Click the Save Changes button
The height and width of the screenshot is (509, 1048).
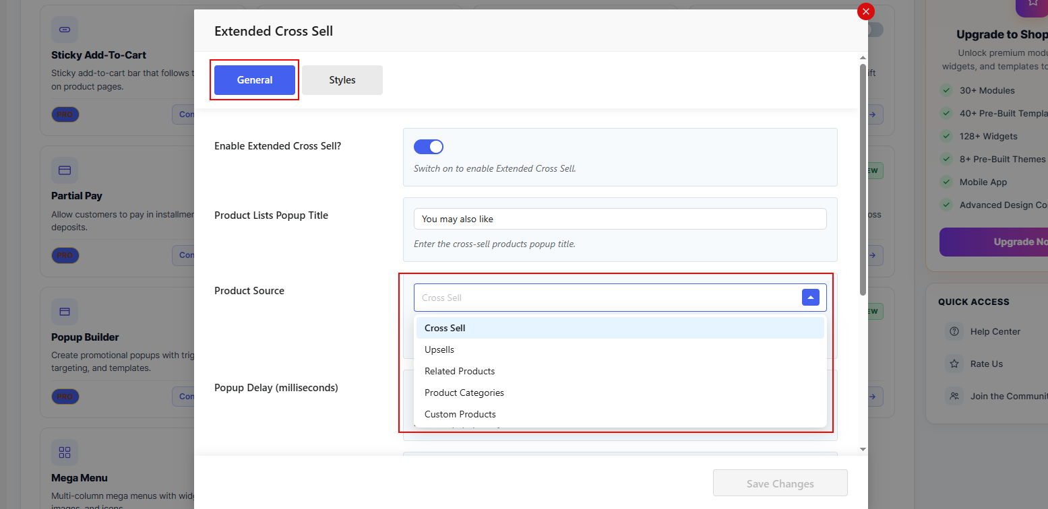780,483
